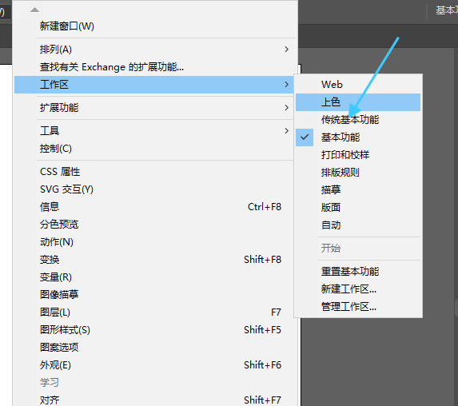The image size is (458, 406).
Task: Open the 分色预览 panel
Action: click(154, 225)
